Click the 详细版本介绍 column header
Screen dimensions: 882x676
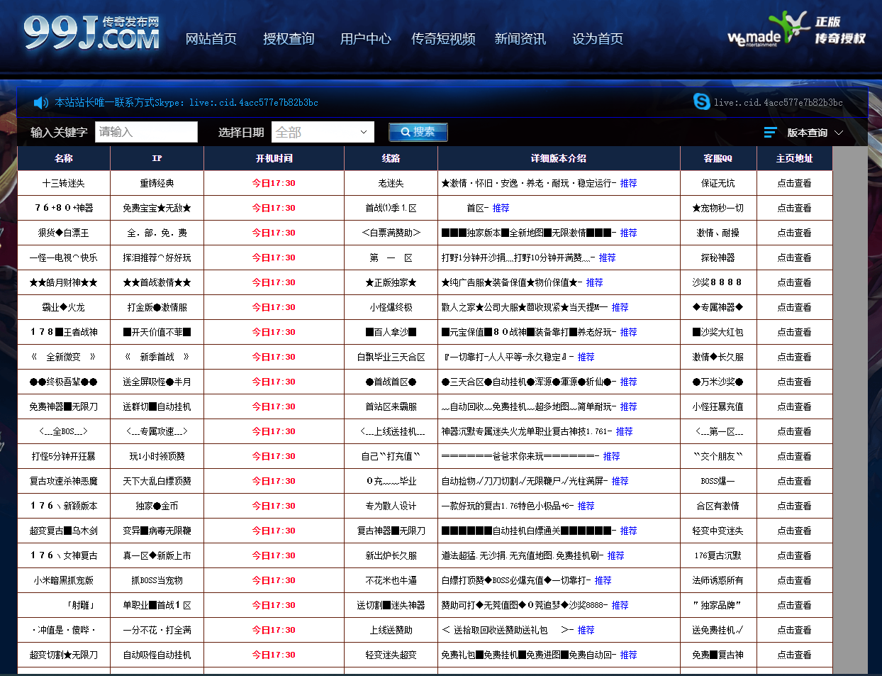click(x=558, y=158)
